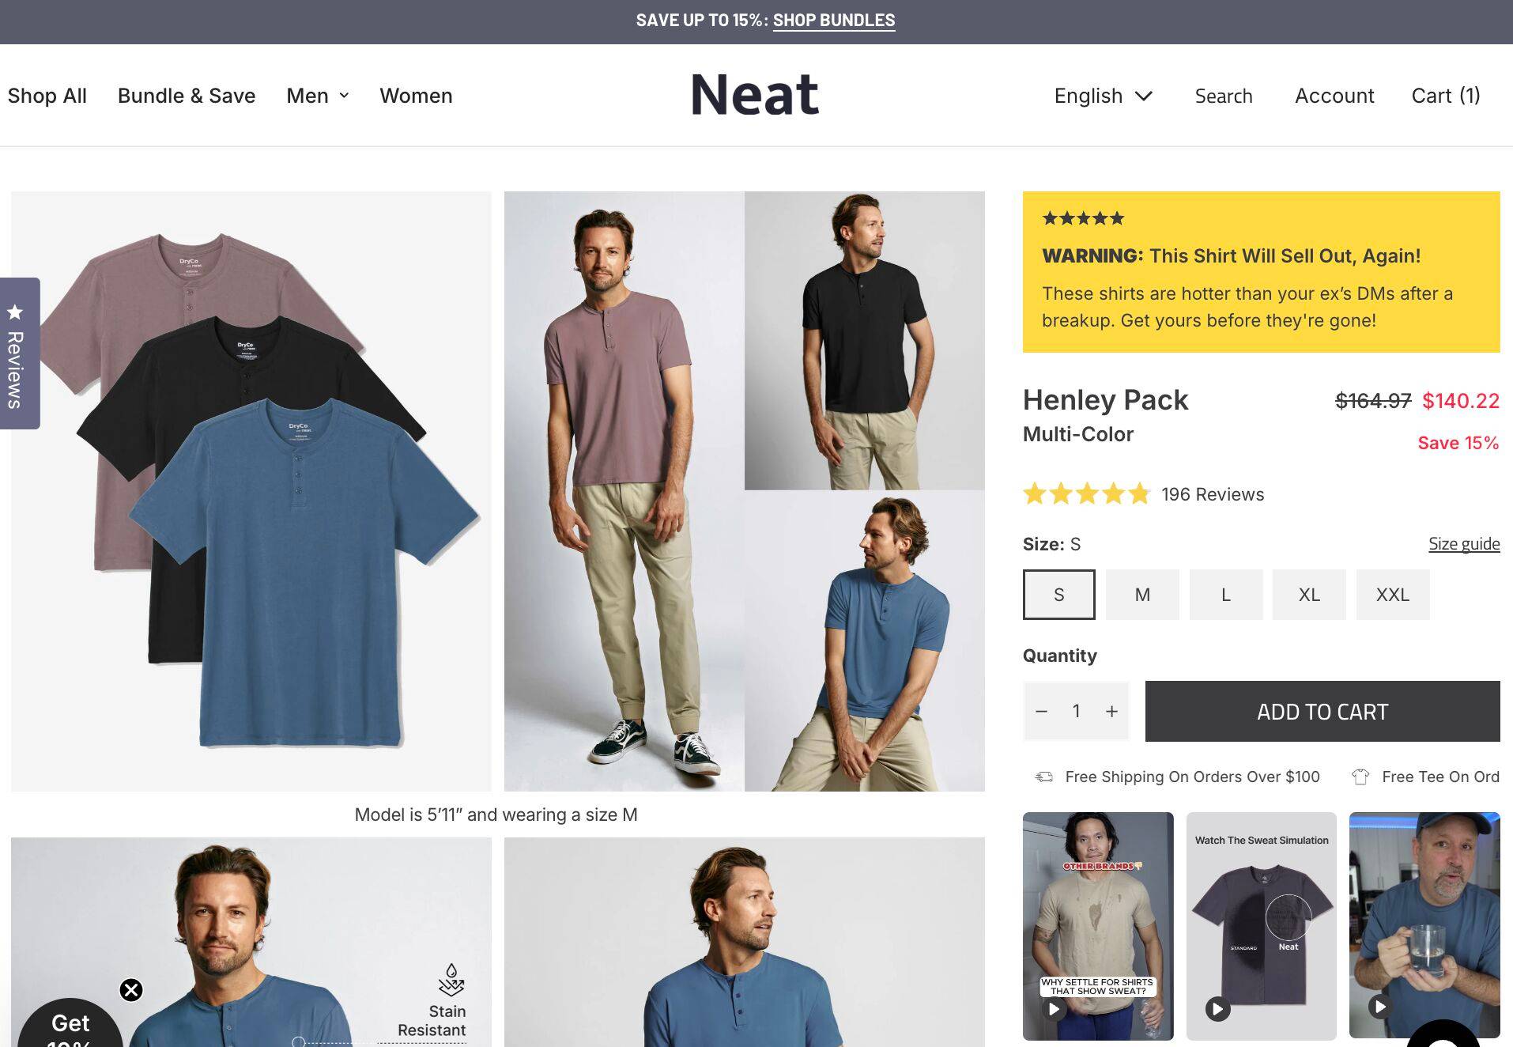Image resolution: width=1513 pixels, height=1047 pixels.
Task: Close the discount popup with X icon
Action: point(131,990)
